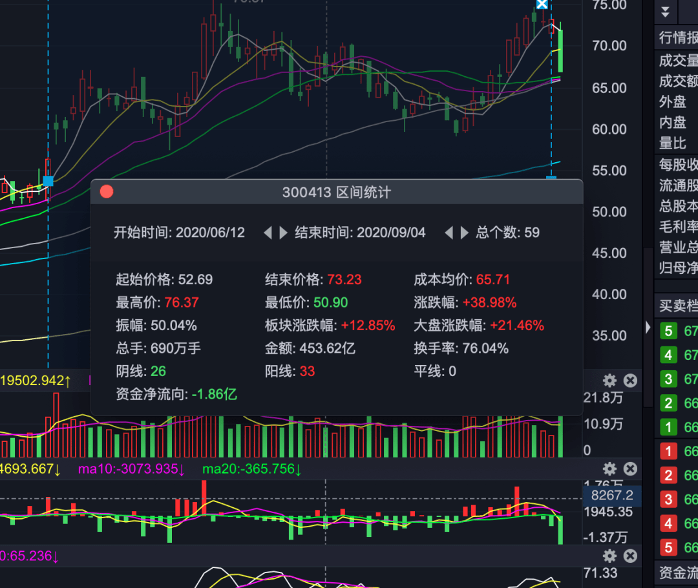
Task: Step 开始时间 forward with right arrow
Action: [x=283, y=233]
